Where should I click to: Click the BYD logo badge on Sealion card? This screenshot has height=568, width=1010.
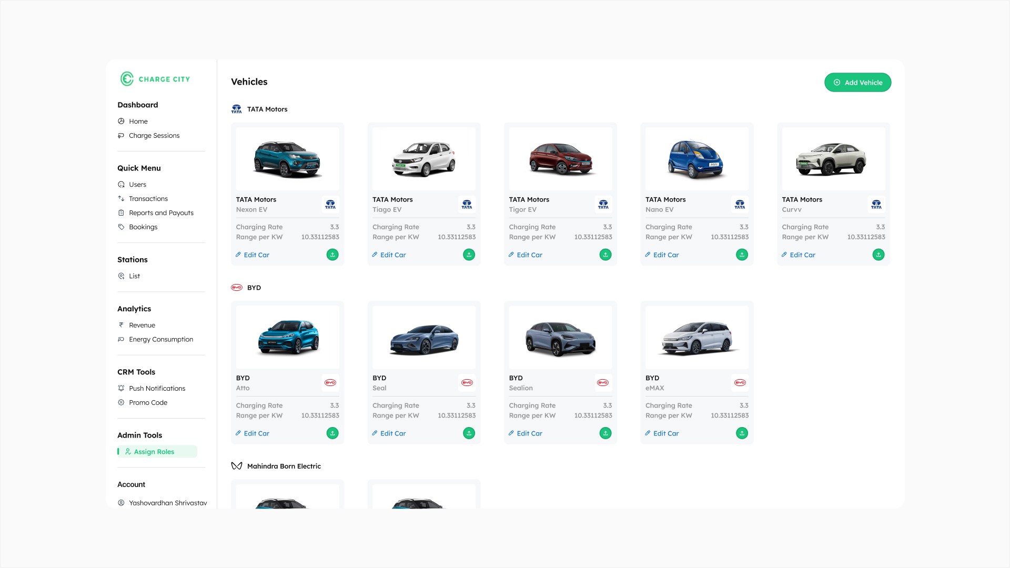click(603, 382)
